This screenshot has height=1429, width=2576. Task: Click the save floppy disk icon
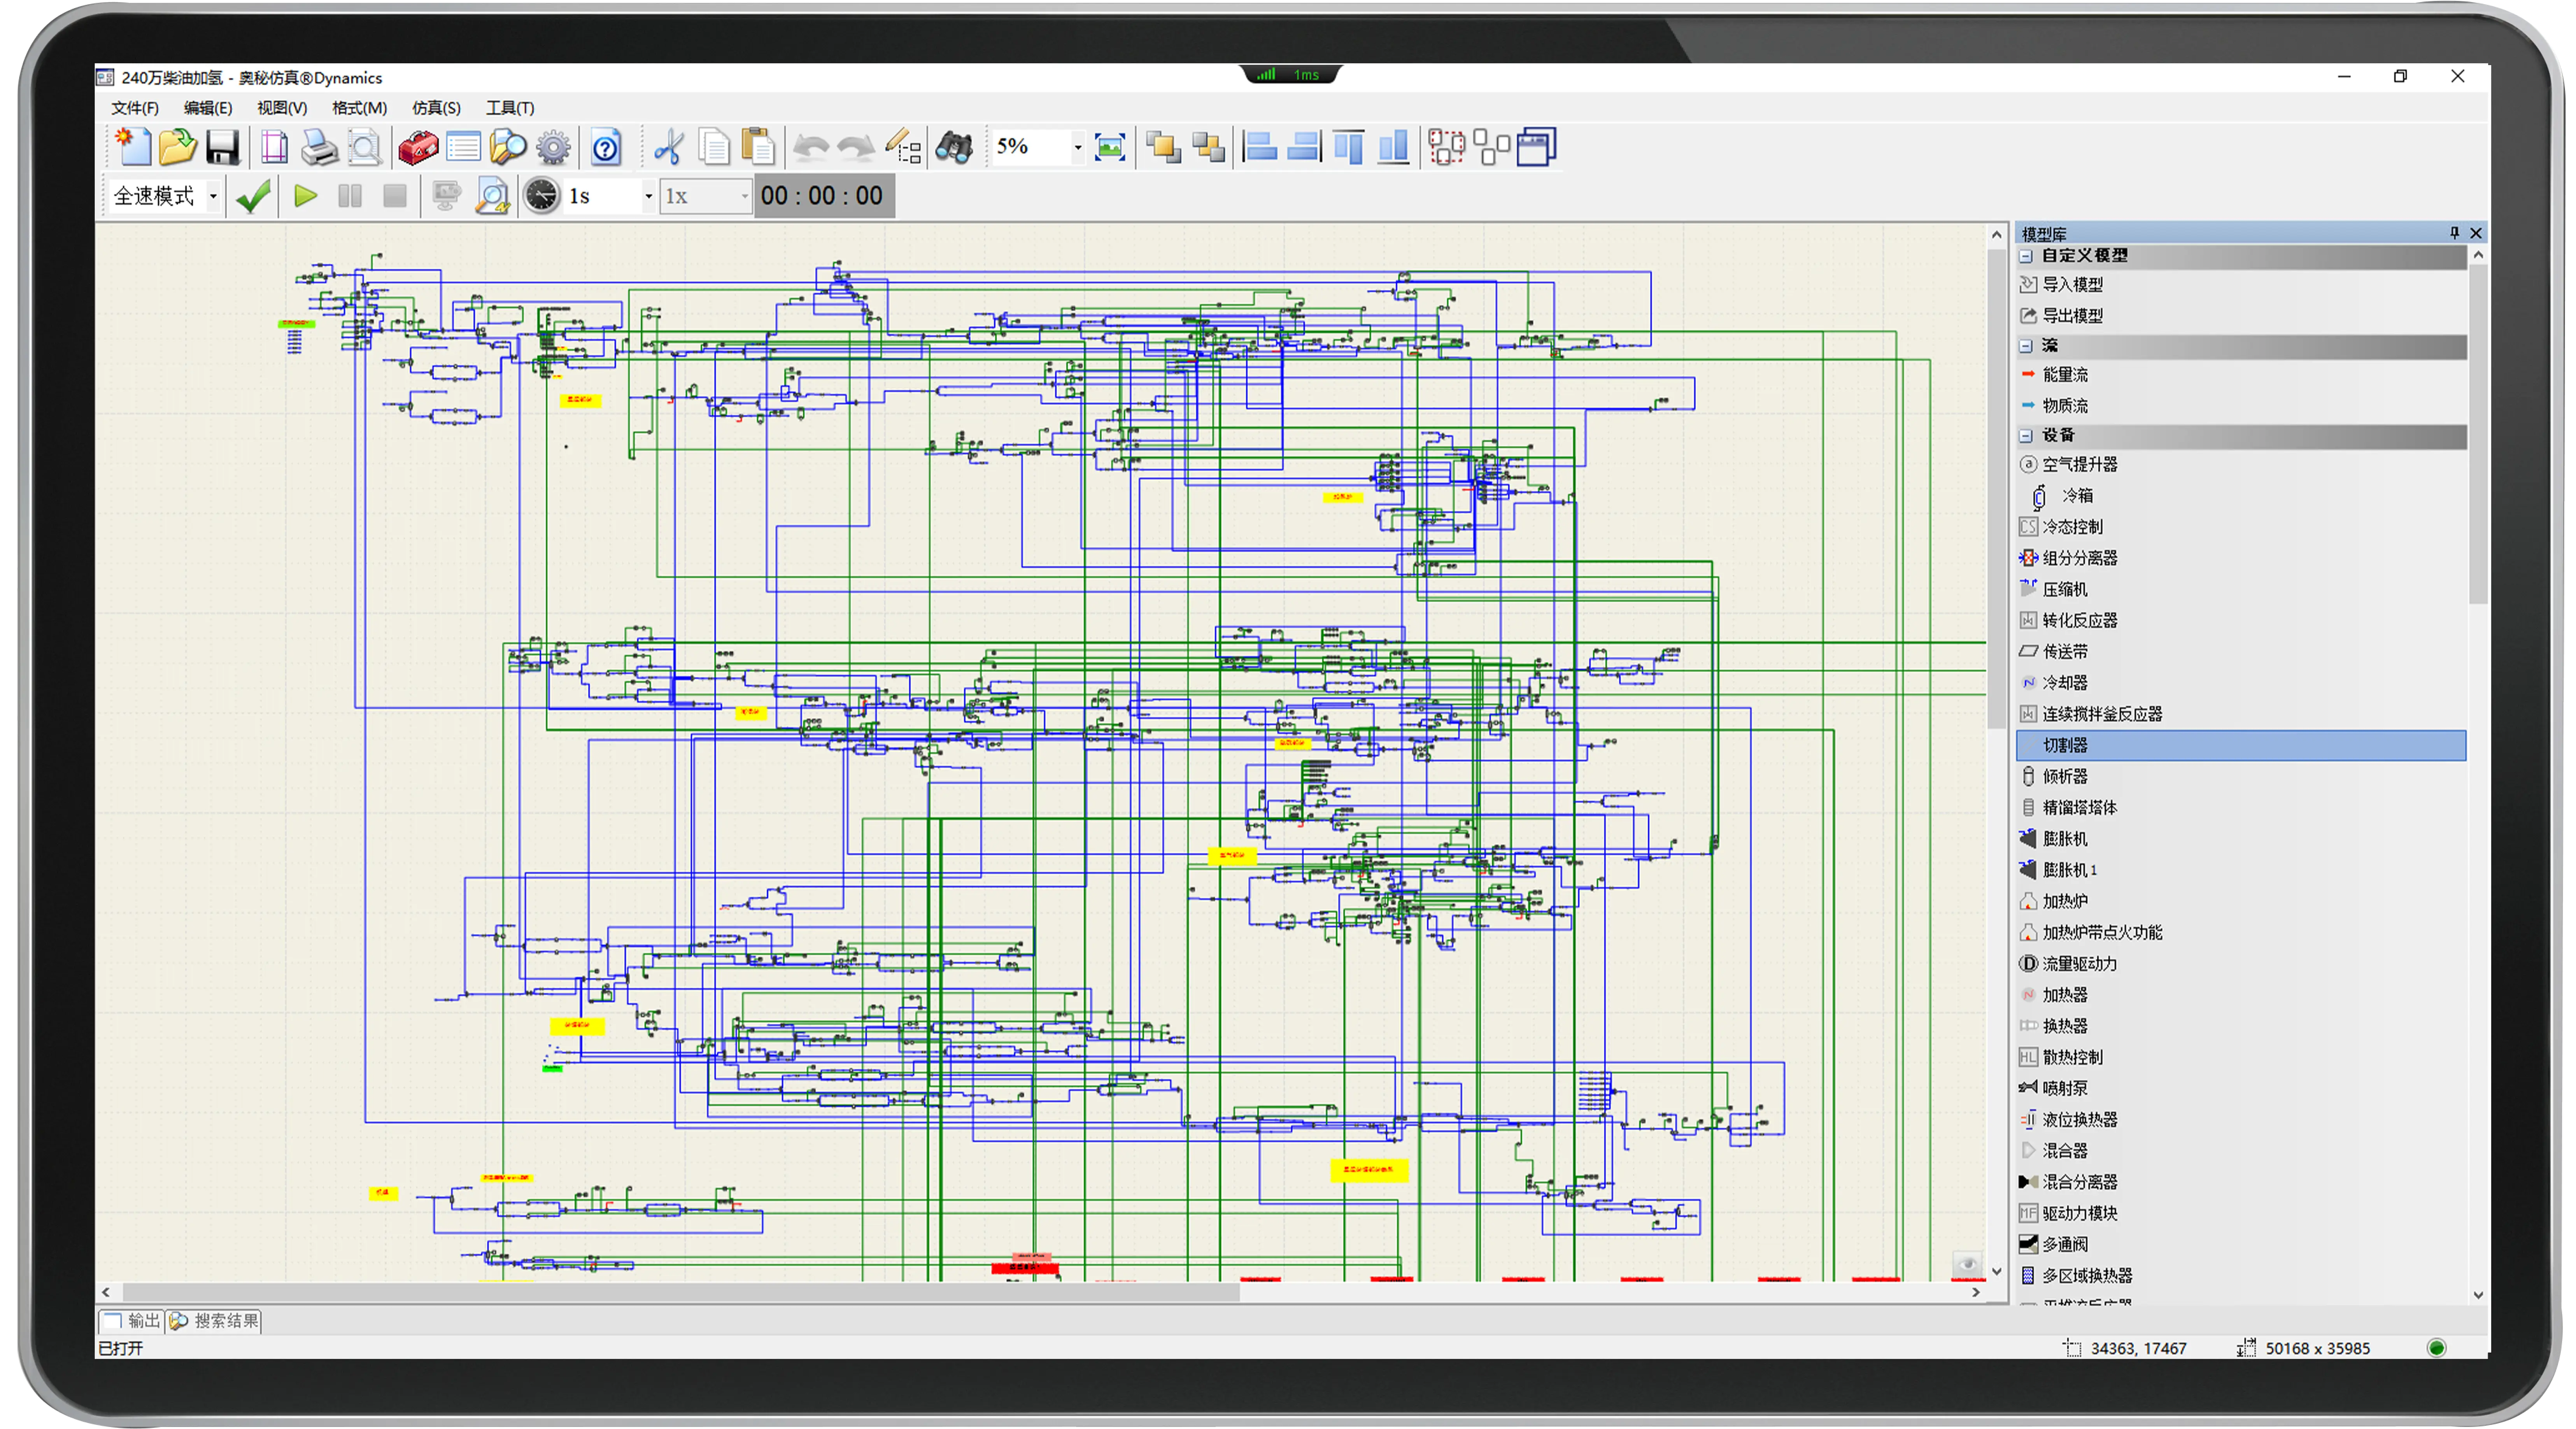pyautogui.click(x=223, y=148)
